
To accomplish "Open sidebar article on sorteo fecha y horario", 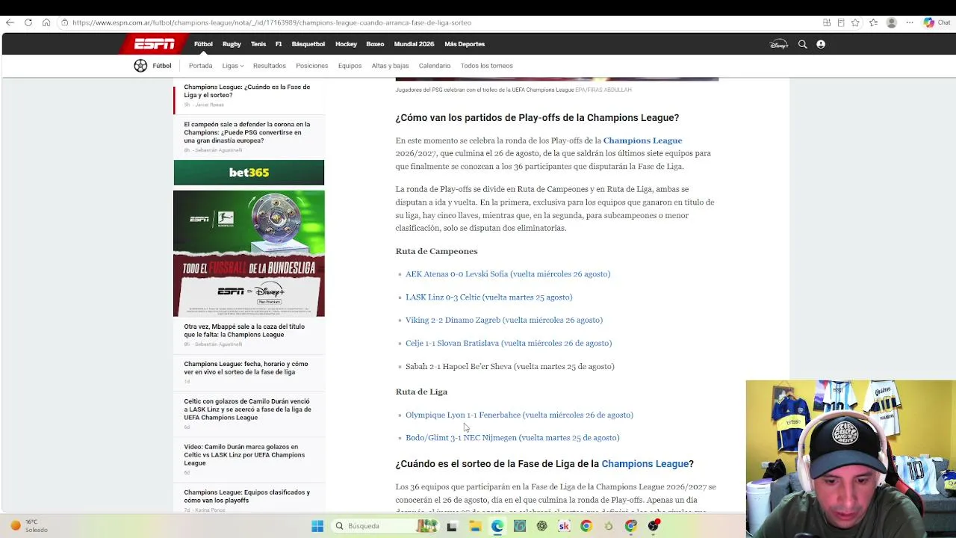I will [246, 368].
